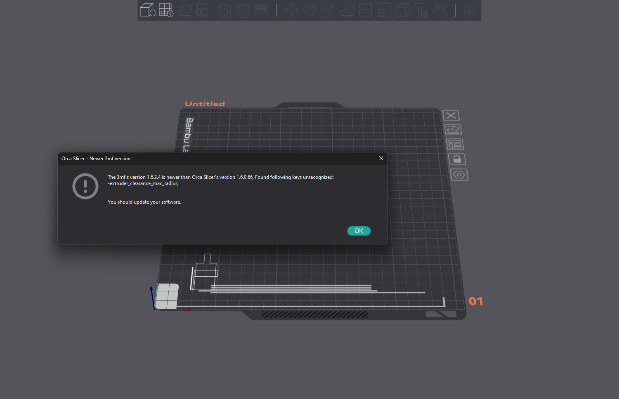Split the model into parts

coord(242,10)
